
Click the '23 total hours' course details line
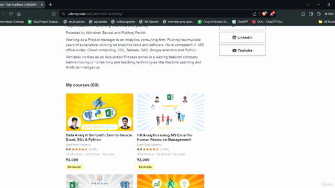coord(90,154)
